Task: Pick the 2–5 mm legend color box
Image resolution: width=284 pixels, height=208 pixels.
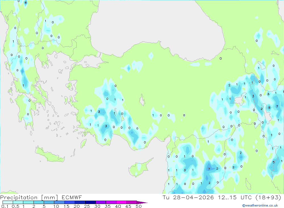Action: click(x=39, y=202)
